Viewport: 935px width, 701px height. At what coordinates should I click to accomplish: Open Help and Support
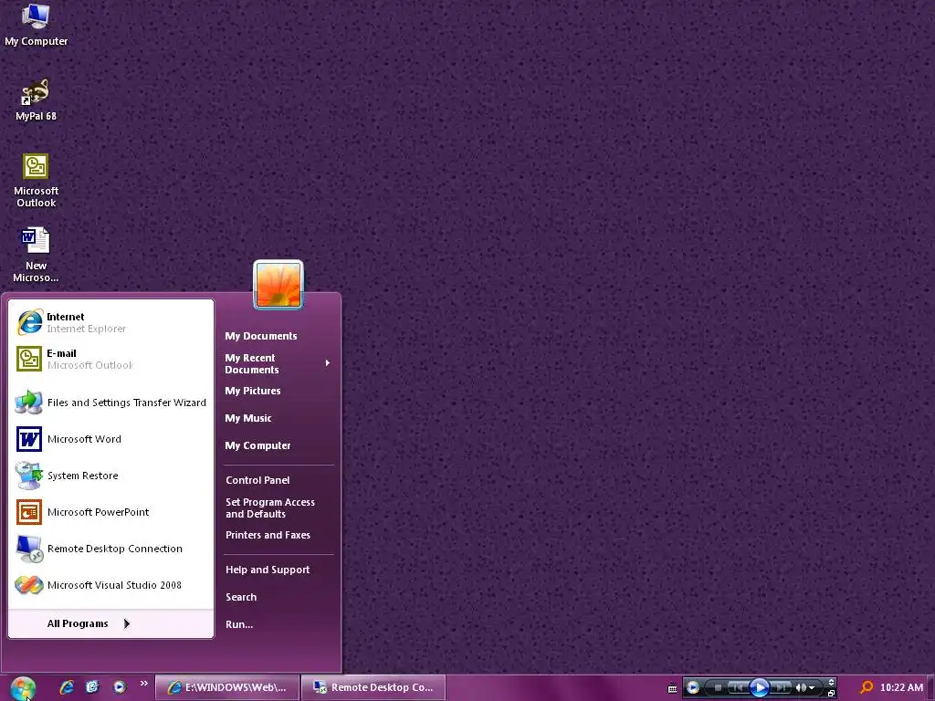(268, 570)
